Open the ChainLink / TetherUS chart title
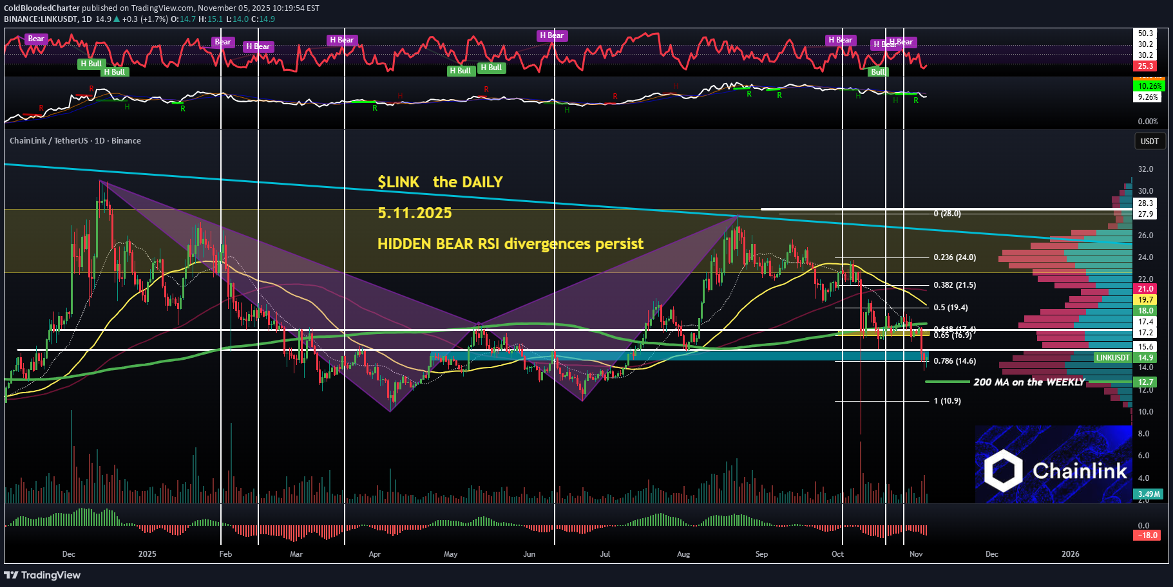Image resolution: width=1173 pixels, height=587 pixels. (x=75, y=141)
